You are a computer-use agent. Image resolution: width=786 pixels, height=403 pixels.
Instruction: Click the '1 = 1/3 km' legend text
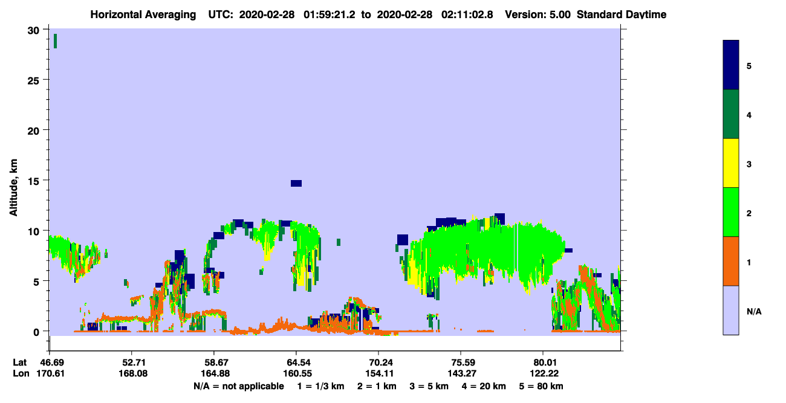point(322,386)
